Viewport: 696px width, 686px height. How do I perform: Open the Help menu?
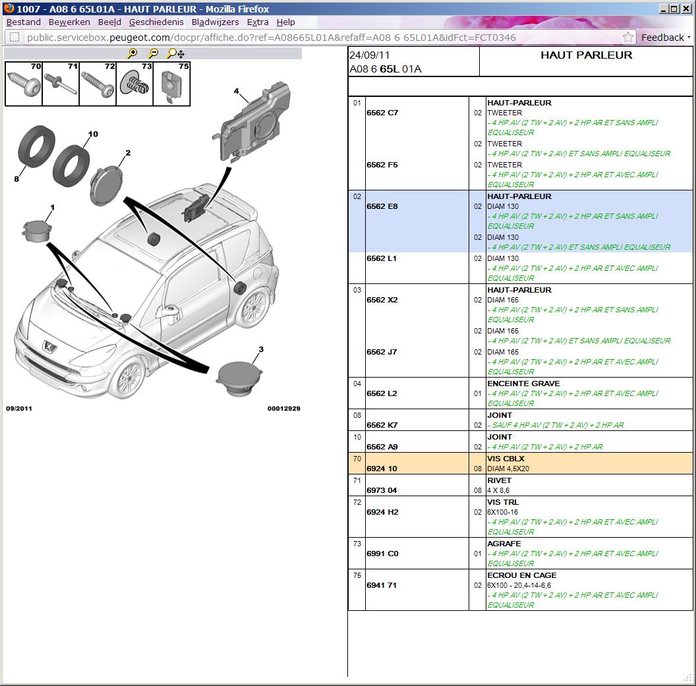point(286,22)
